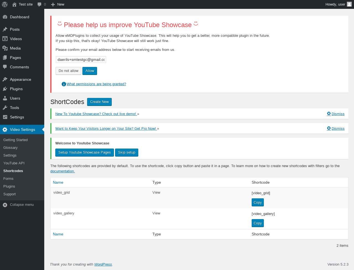Open the documentation link
354x270 pixels.
click(x=63, y=171)
